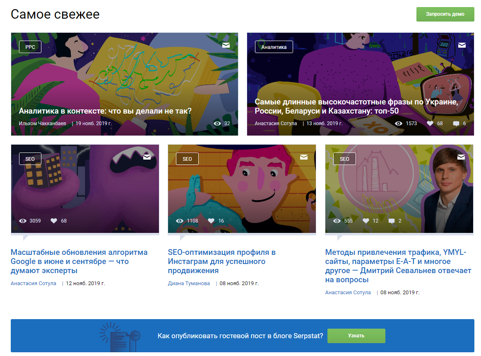Select SEO tag on Instagram article card
This screenshot has width=481, height=356.
tap(187, 159)
